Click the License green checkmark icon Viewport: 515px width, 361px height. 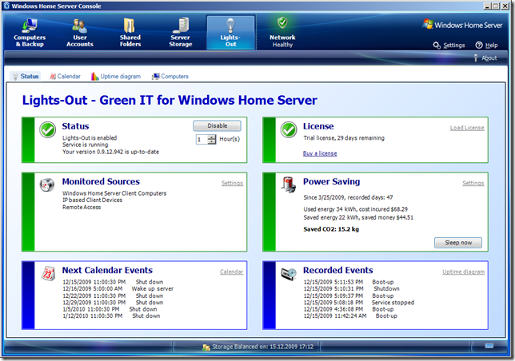(289, 130)
